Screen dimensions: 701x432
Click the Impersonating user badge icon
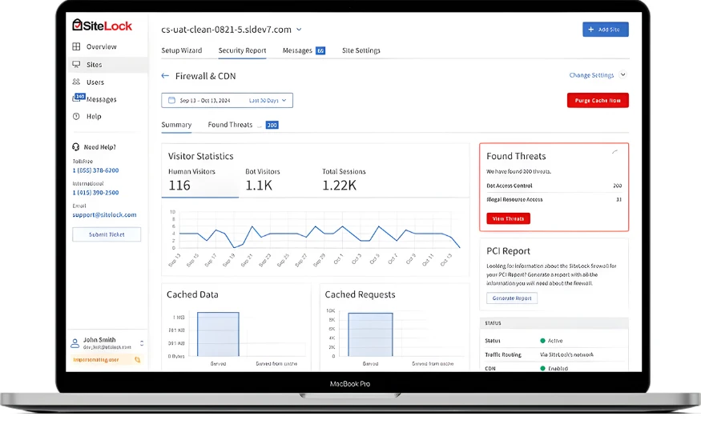tap(137, 360)
